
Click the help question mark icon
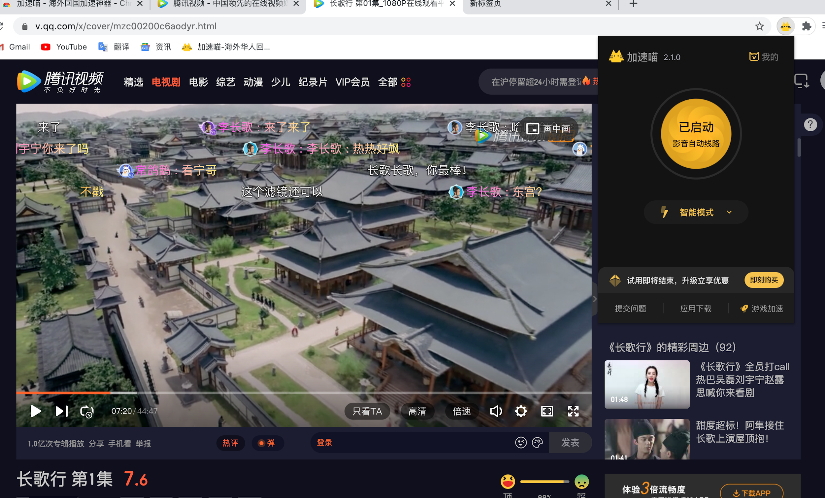[x=810, y=125]
